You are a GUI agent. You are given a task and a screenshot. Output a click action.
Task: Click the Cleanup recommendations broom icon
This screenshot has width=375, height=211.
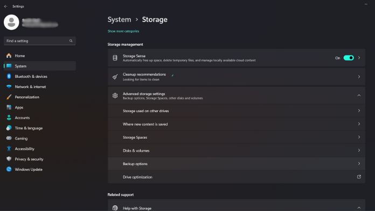tap(115, 77)
